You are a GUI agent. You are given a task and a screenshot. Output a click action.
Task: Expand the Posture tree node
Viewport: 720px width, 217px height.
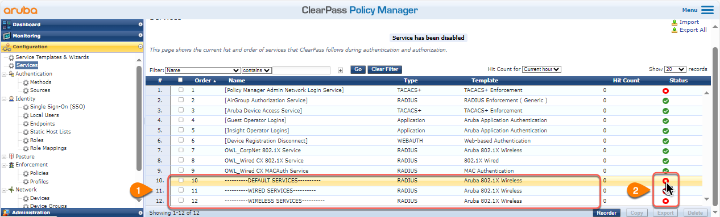pos(5,157)
